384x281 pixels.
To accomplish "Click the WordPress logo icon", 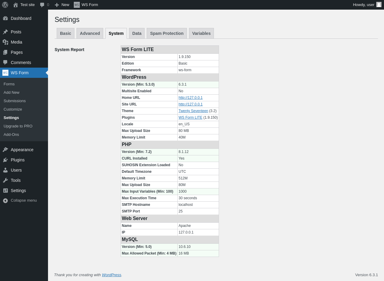I will click(5, 5).
